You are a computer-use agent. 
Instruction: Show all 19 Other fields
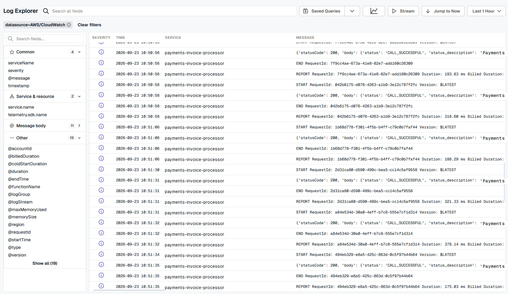45,263
